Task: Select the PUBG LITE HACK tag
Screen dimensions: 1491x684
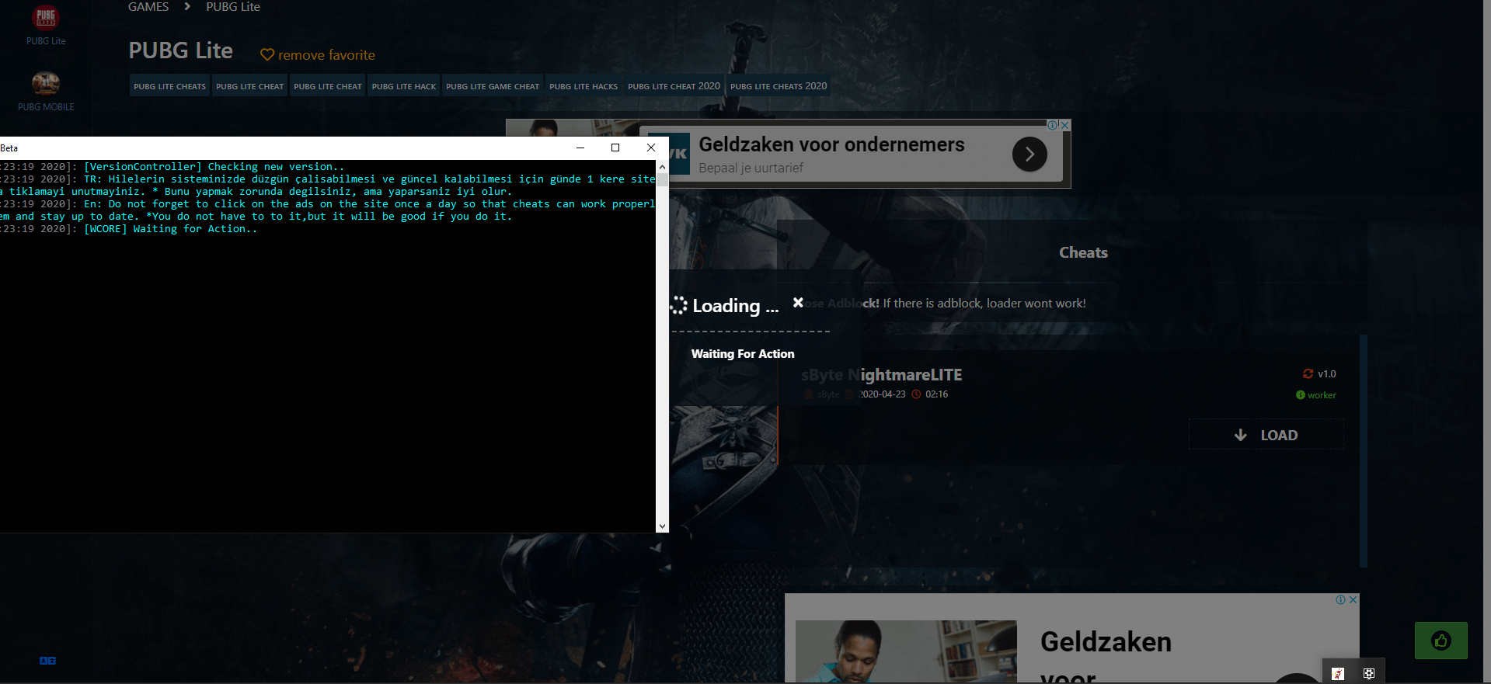Action: (x=404, y=86)
